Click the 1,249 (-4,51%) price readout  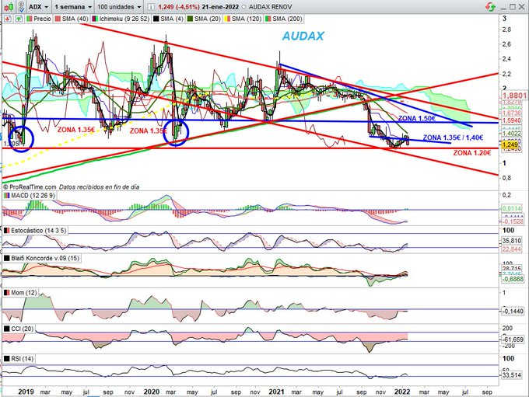(x=179, y=7)
